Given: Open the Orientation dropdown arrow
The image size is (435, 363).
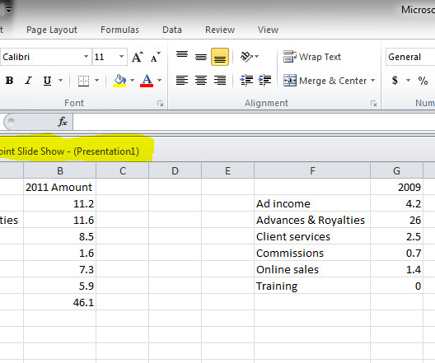Looking at the screenshot, I should click(256, 57).
